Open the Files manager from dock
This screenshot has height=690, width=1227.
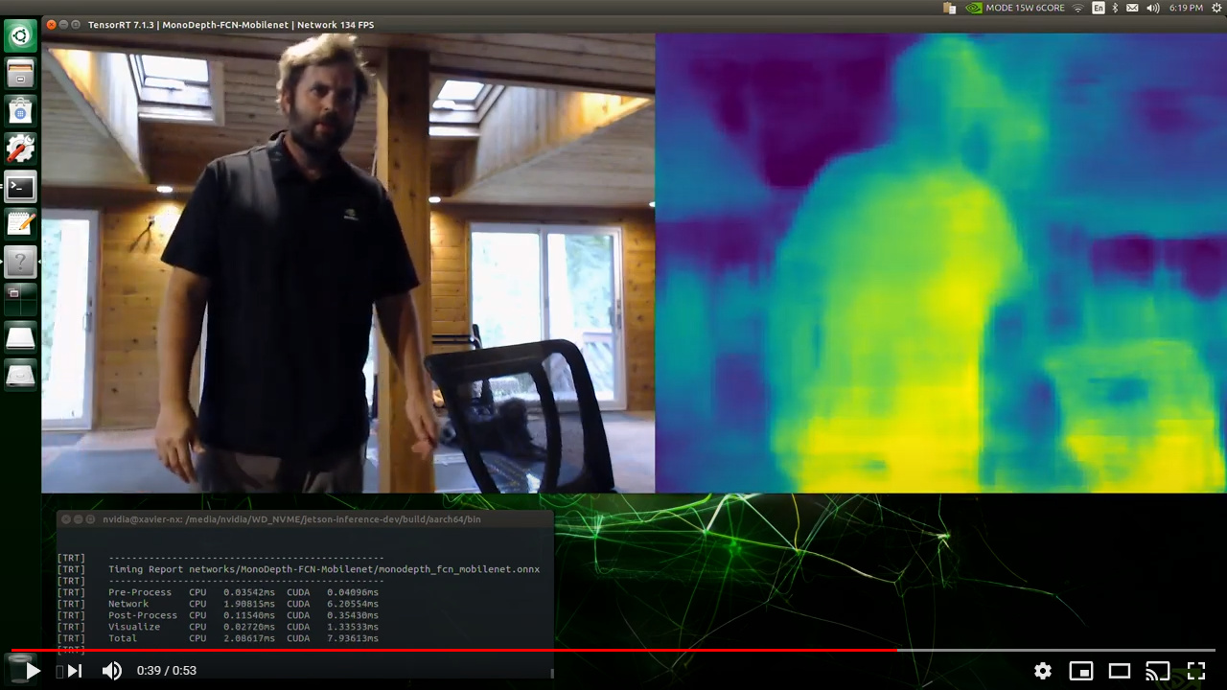click(20, 74)
